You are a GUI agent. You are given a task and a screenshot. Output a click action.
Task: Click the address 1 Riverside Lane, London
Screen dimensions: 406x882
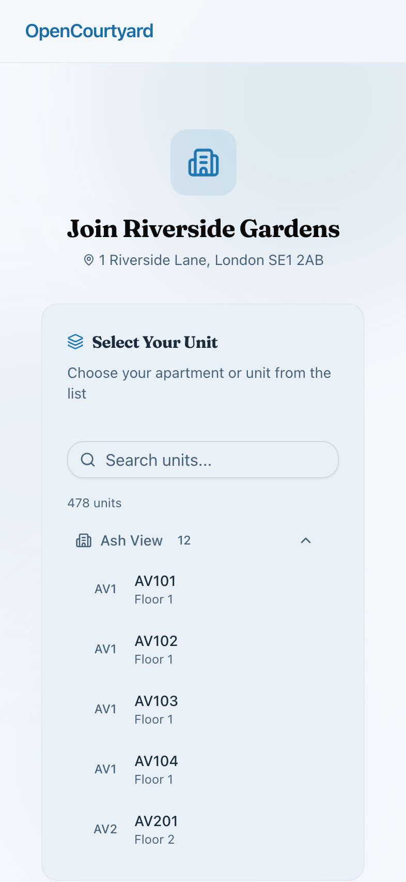tap(212, 259)
